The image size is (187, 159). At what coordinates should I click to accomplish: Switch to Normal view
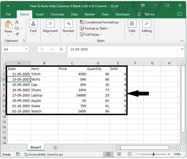[108, 154]
